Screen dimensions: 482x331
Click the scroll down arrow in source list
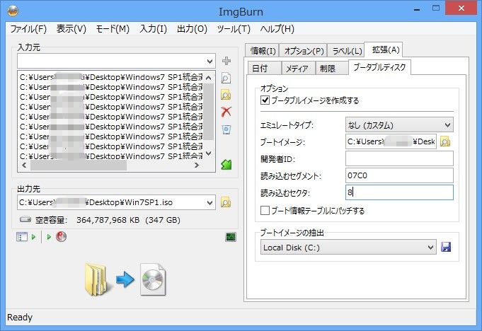[x=208, y=153]
